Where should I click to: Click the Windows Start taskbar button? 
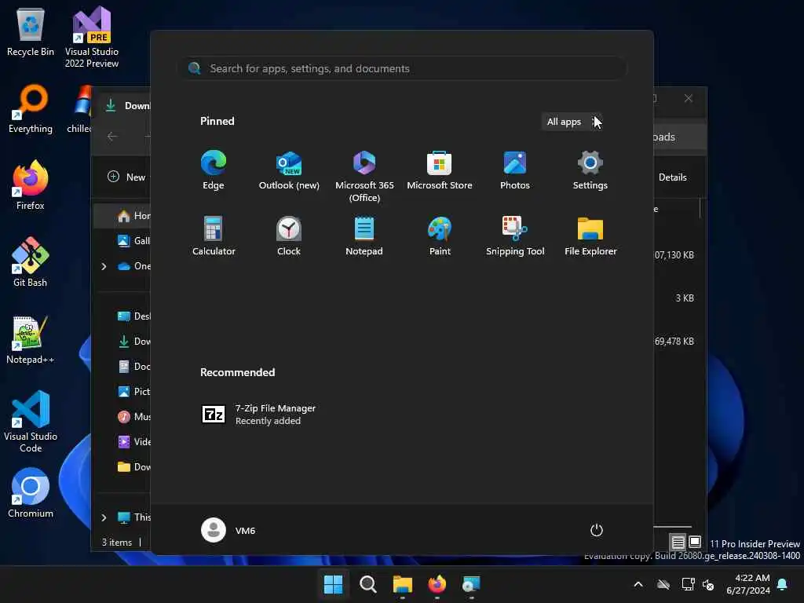(333, 584)
